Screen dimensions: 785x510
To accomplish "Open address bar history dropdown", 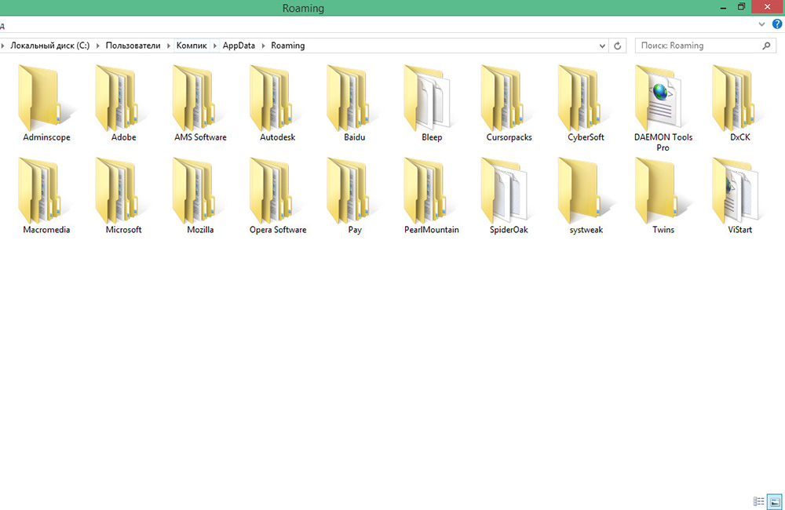I will click(x=602, y=46).
